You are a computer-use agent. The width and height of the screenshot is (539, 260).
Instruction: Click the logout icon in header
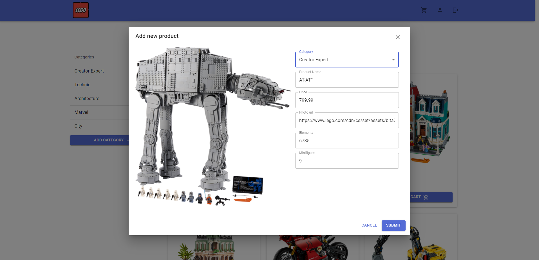(x=455, y=10)
